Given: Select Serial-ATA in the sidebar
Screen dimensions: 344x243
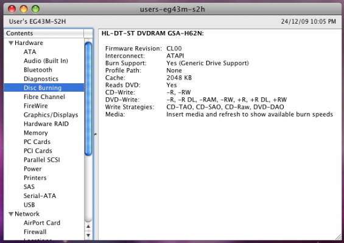Looking at the screenshot, I should [x=40, y=196].
